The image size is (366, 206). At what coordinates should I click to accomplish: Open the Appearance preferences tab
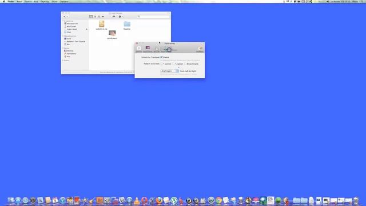(148, 49)
